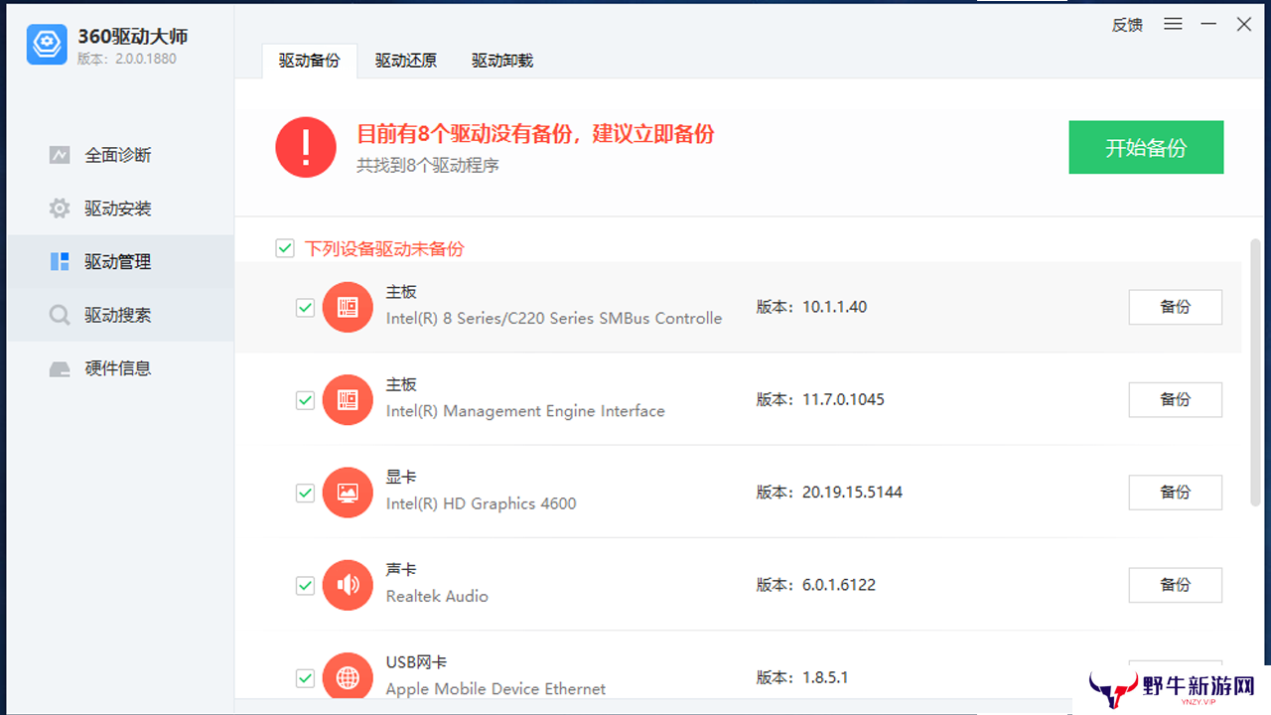Select 驱动管理 in the sidebar
1271x715 pixels.
[120, 262]
